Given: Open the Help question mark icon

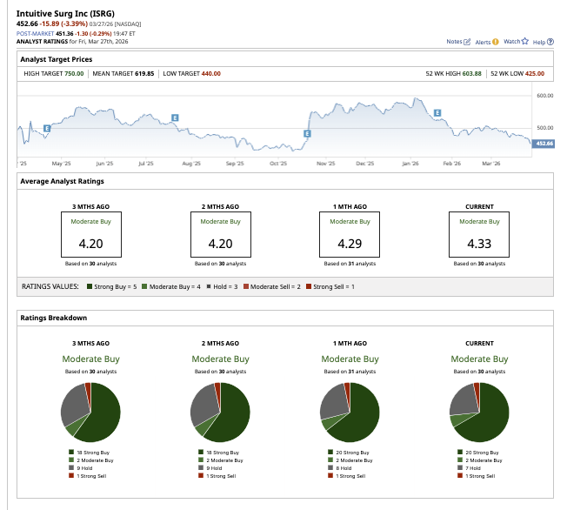Looking at the screenshot, I should (x=550, y=42).
